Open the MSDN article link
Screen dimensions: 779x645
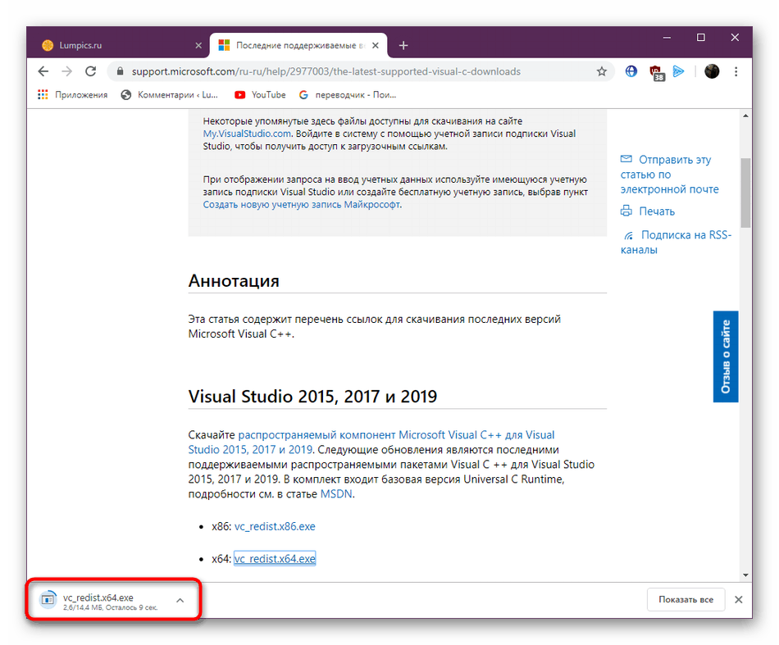coord(336,493)
